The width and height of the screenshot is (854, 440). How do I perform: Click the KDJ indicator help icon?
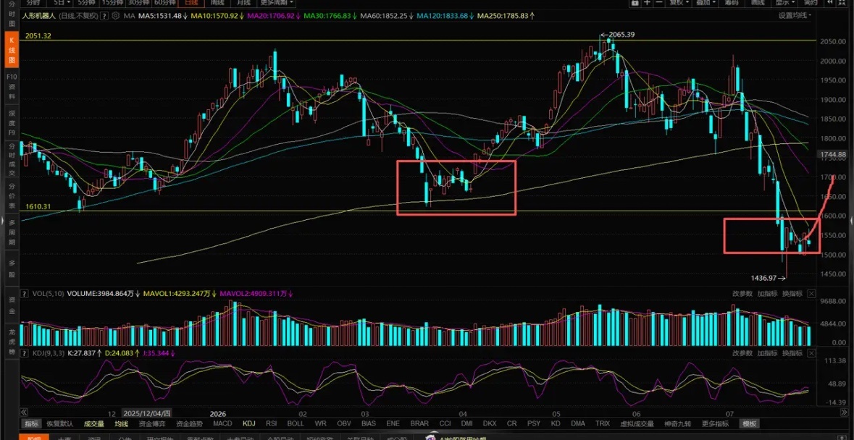click(x=24, y=354)
